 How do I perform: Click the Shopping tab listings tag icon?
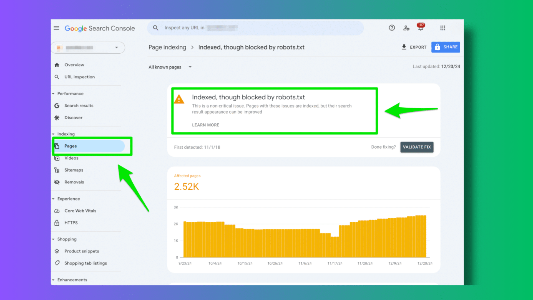pos(57,263)
